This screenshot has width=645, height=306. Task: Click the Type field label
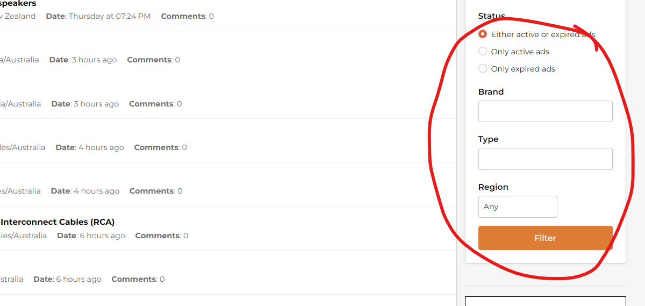[488, 139]
